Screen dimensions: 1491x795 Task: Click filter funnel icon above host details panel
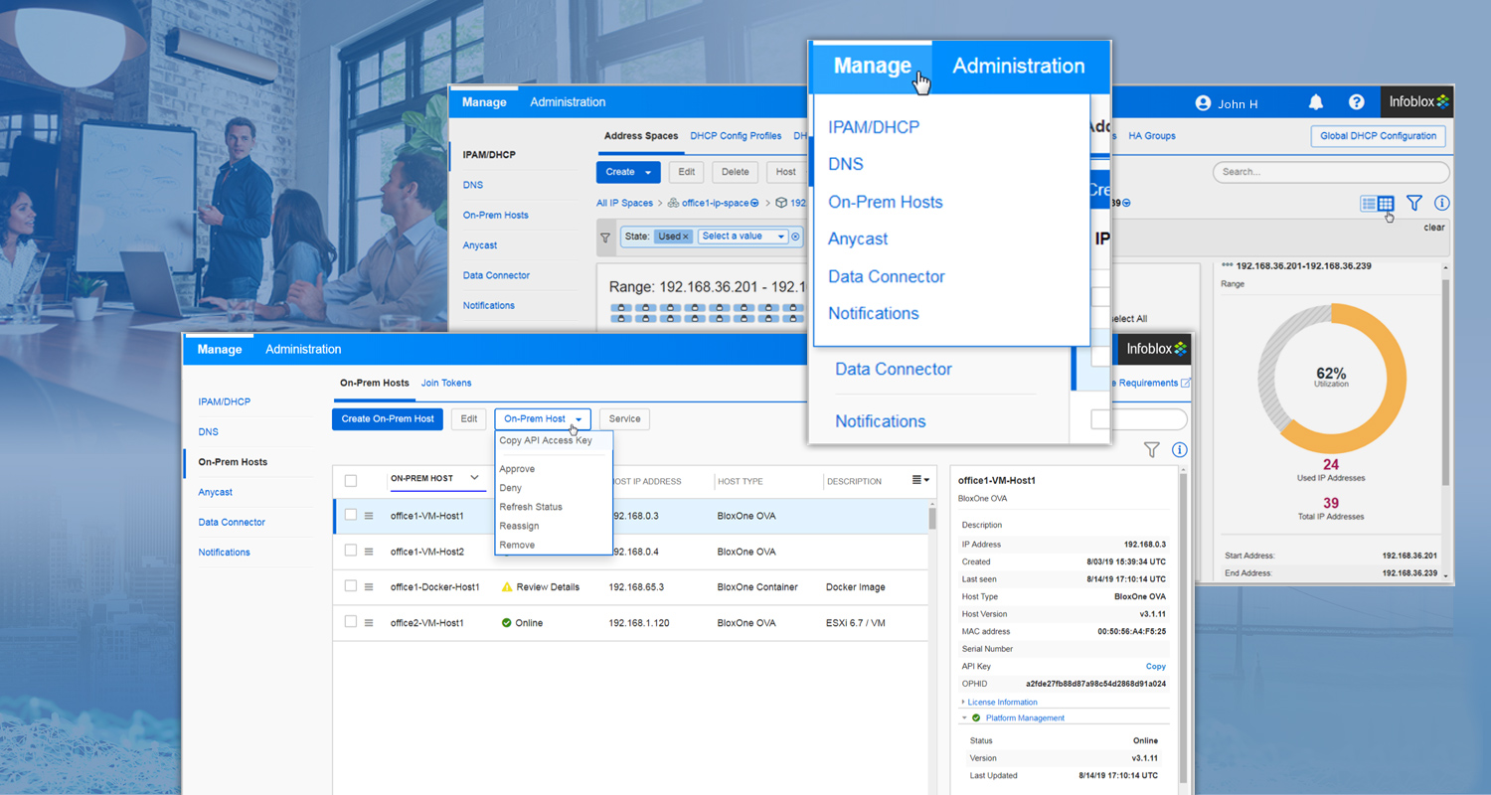[x=1151, y=450]
